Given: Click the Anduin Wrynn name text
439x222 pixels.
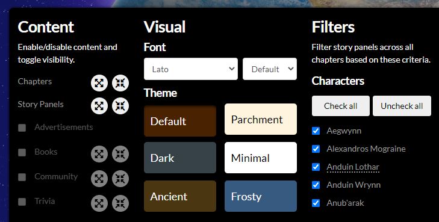Looking at the screenshot, I should pos(353,185).
